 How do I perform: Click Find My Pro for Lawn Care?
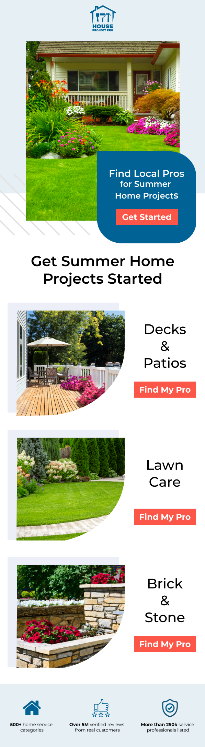point(165,517)
